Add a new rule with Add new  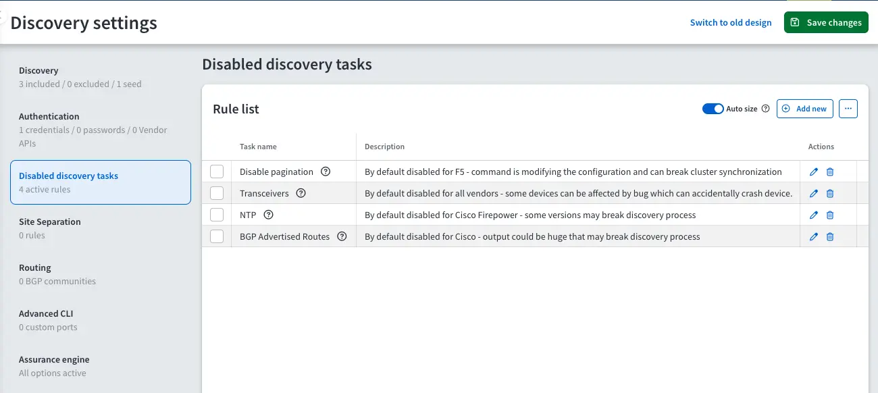pyautogui.click(x=804, y=109)
